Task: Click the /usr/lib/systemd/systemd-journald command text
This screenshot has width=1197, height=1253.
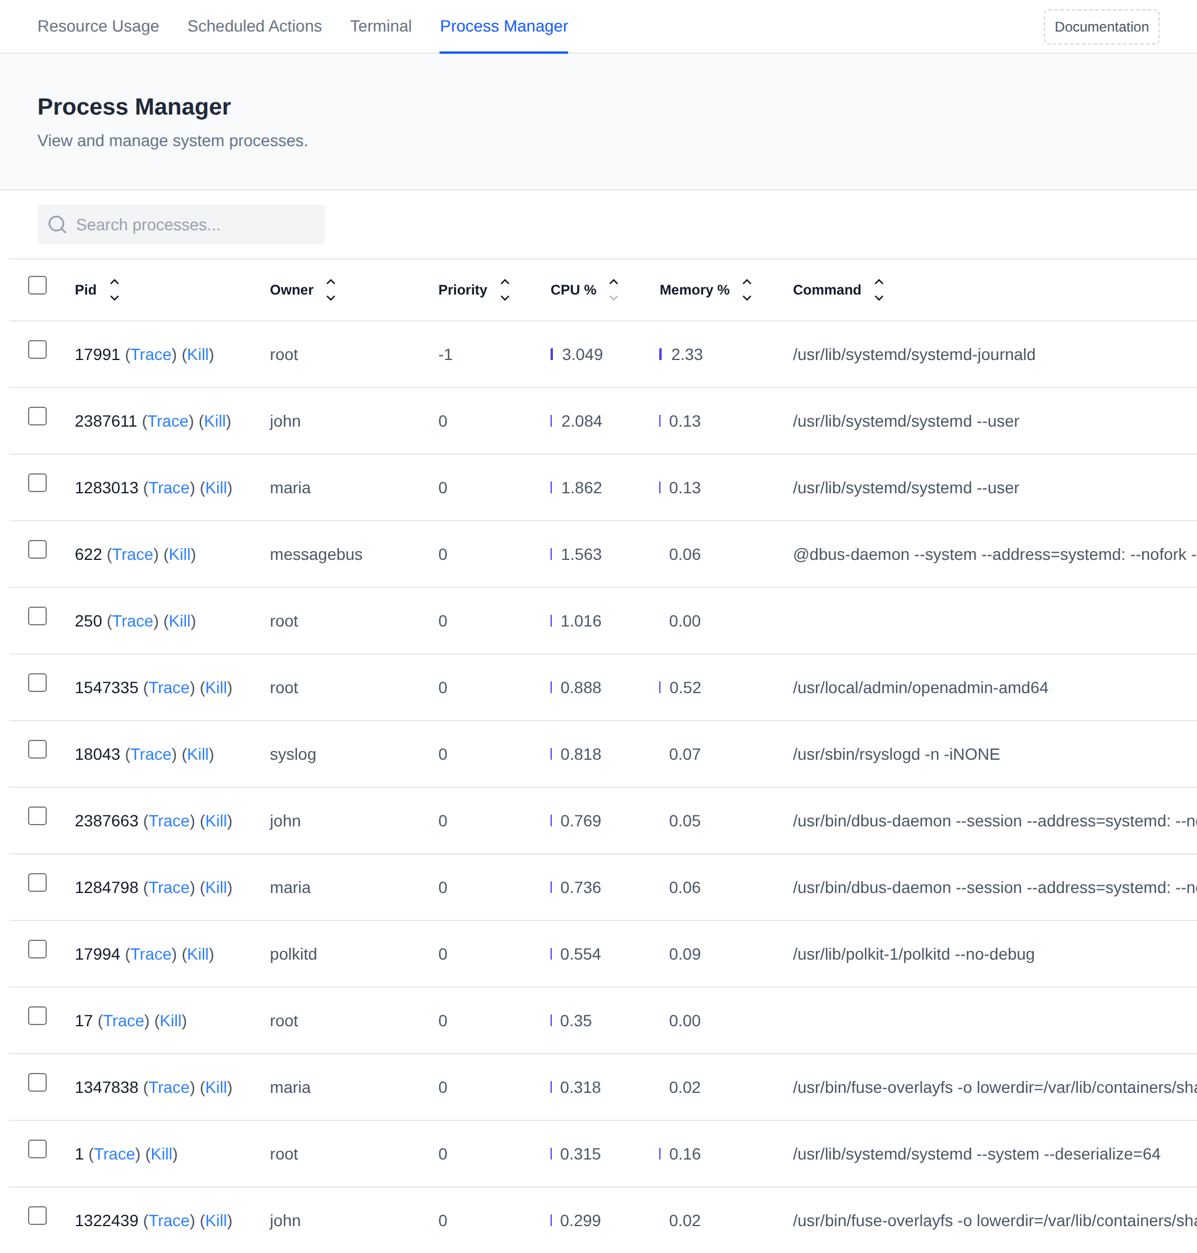Action: [914, 355]
